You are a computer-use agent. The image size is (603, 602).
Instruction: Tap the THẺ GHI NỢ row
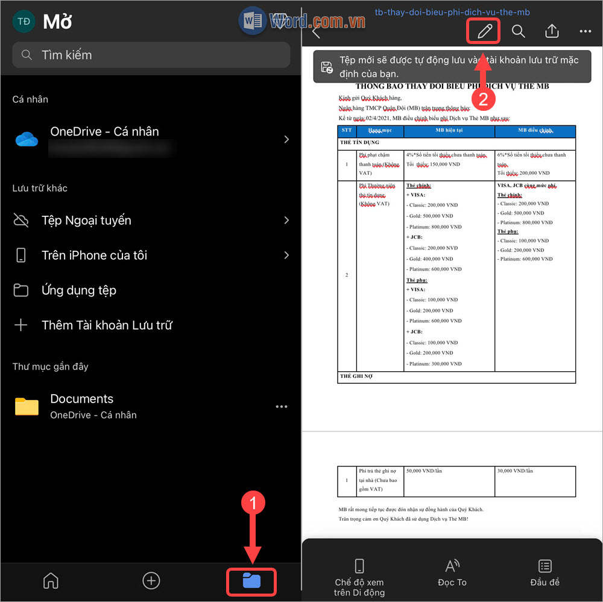point(456,377)
